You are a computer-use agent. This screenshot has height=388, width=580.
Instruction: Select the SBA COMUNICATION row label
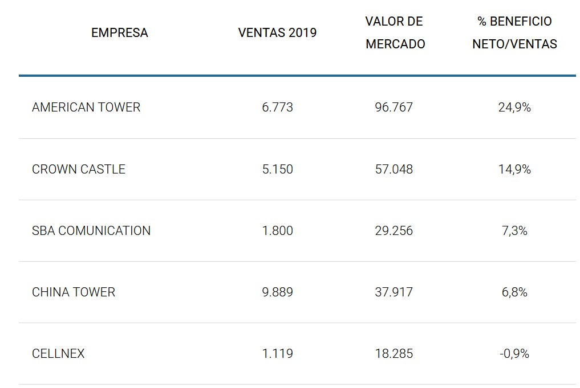(91, 231)
